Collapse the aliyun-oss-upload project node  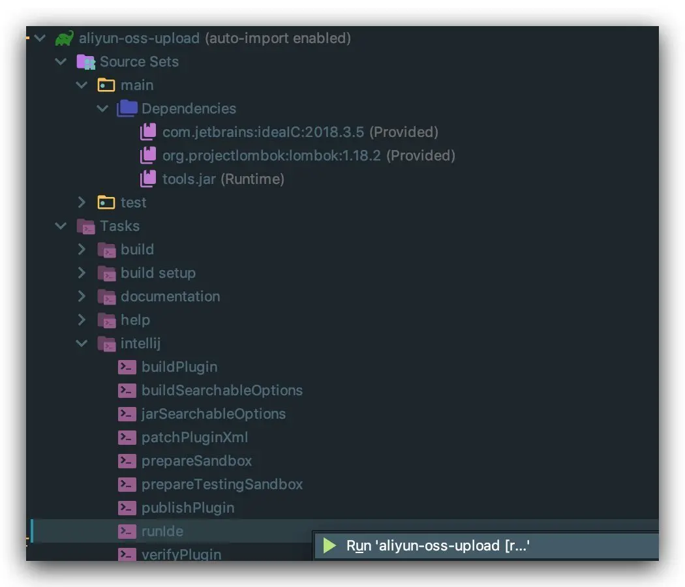(40, 38)
